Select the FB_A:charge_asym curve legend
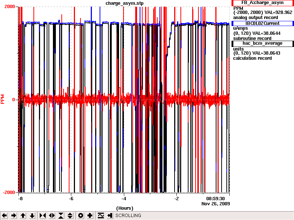This screenshot has width=294, height=220. 262,3
